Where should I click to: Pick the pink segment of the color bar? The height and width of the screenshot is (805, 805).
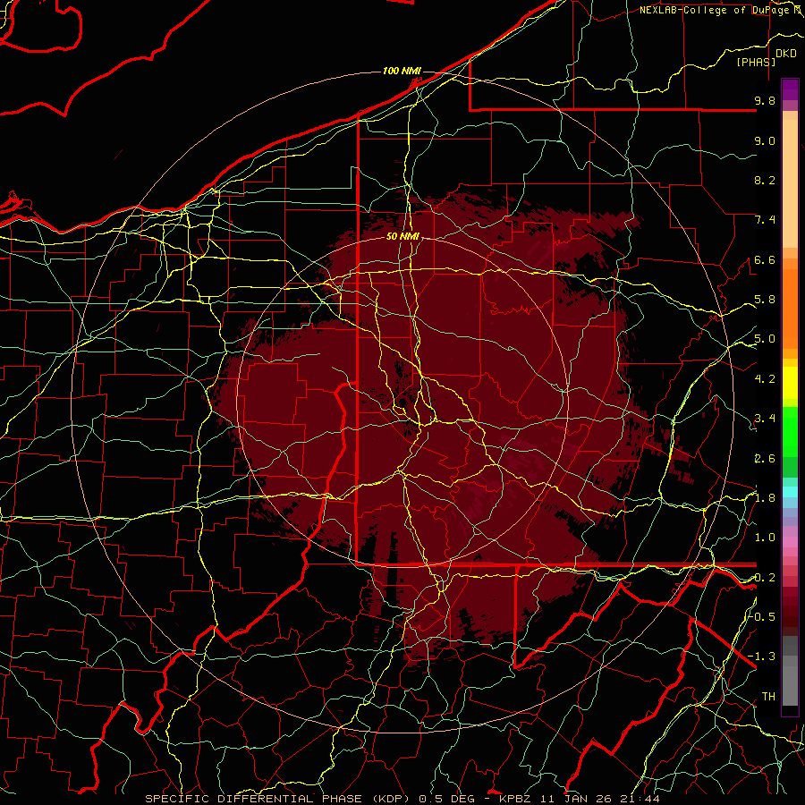[790, 542]
